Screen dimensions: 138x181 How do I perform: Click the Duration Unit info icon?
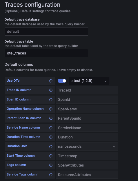click(x=51, y=147)
